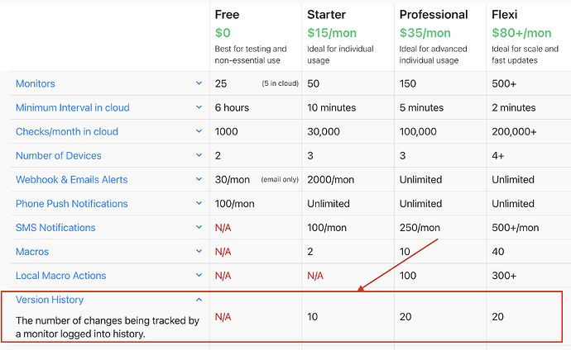Expand the Checks/month in cloud chevron
571x350 pixels.
[x=199, y=131]
